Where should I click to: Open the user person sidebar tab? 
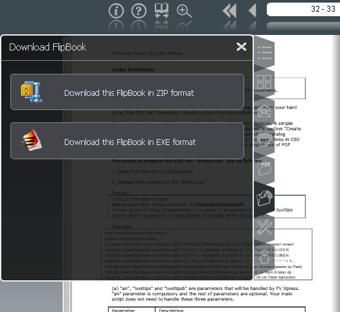coord(264,256)
